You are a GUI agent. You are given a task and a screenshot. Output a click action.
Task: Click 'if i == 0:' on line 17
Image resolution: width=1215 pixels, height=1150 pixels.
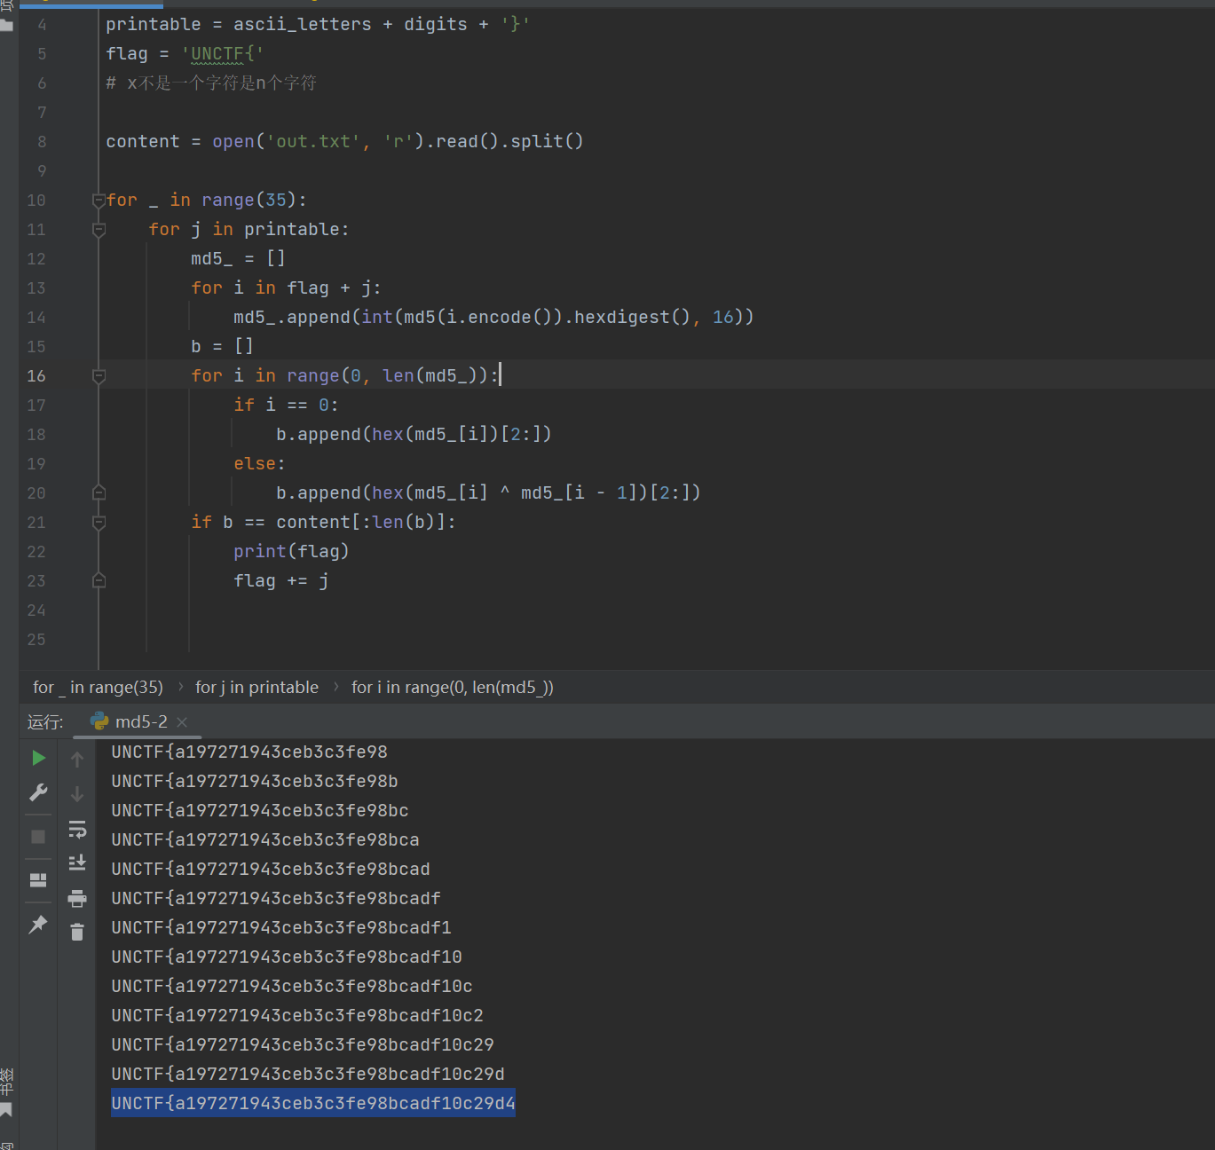coord(286,405)
